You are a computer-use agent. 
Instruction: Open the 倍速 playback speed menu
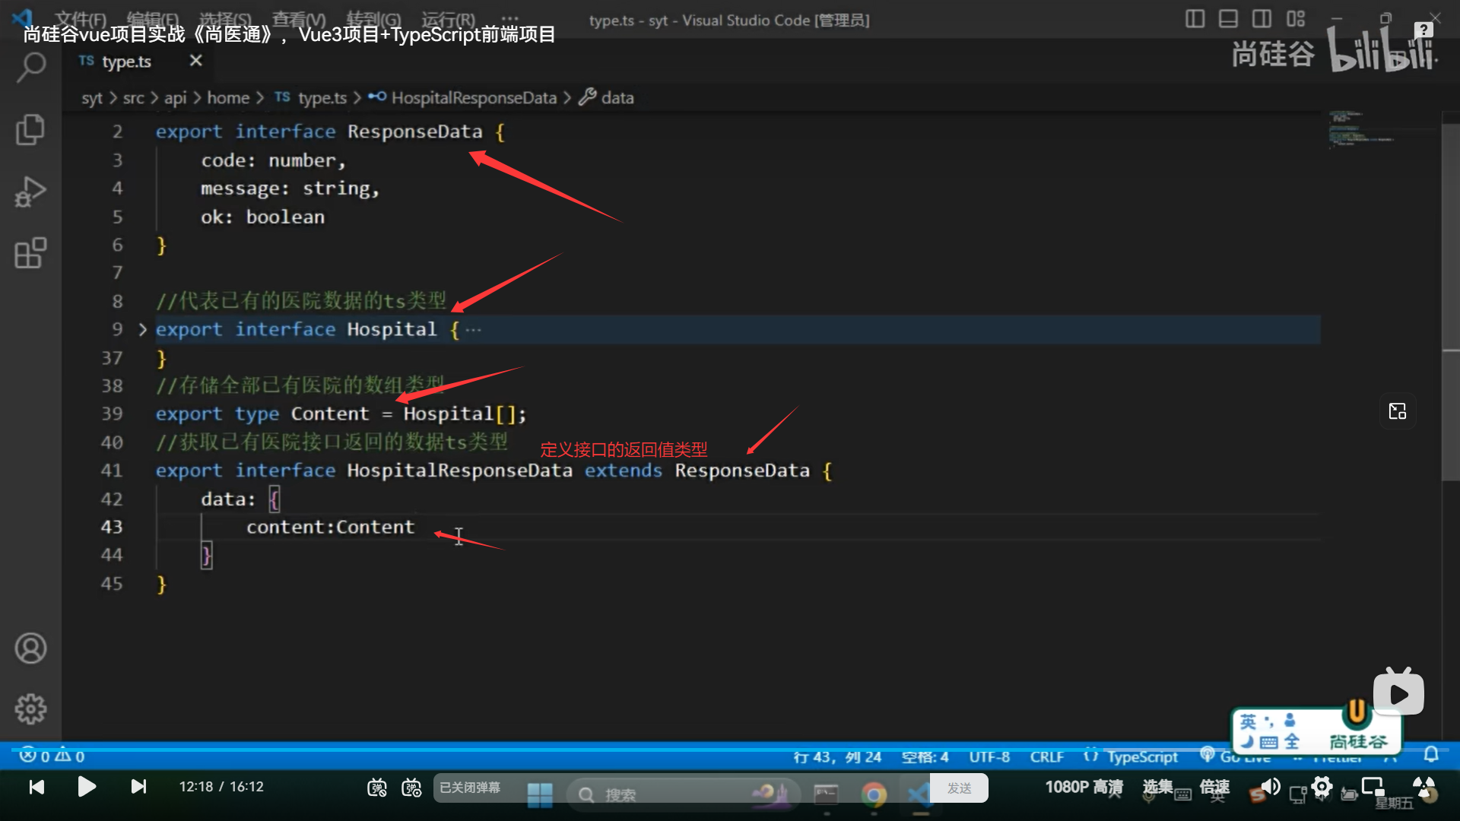click(x=1214, y=787)
